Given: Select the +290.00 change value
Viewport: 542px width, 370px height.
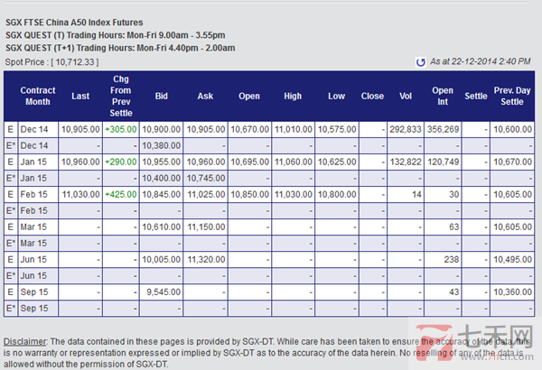Looking at the screenshot, I should [x=121, y=162].
